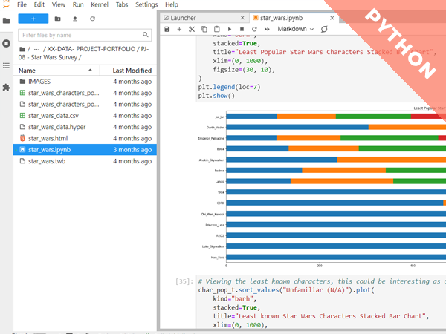Open the Extension Manager puzzle icon

[6, 88]
